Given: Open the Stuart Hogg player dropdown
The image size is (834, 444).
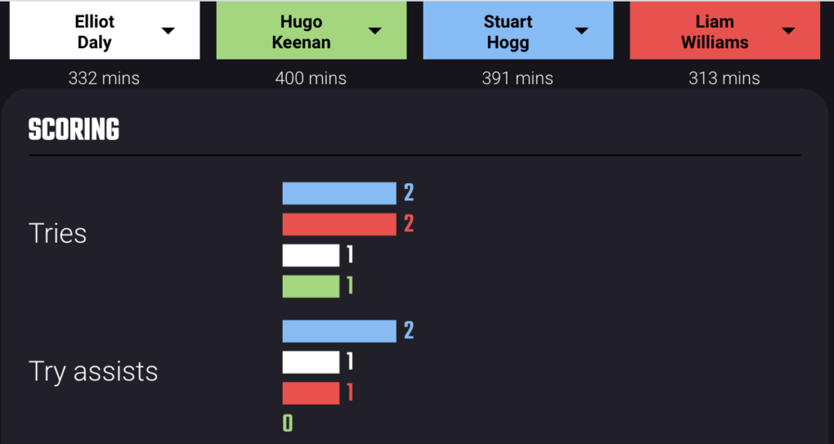Looking at the screenshot, I should click(x=518, y=30).
